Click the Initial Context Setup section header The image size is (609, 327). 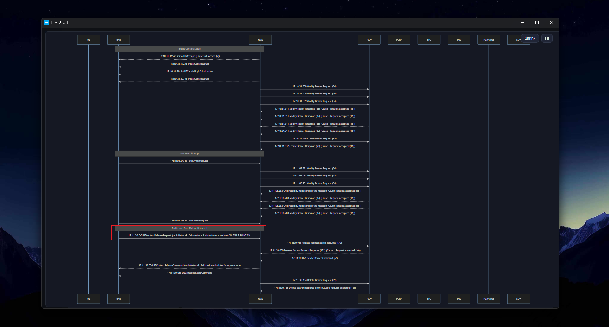(x=189, y=49)
